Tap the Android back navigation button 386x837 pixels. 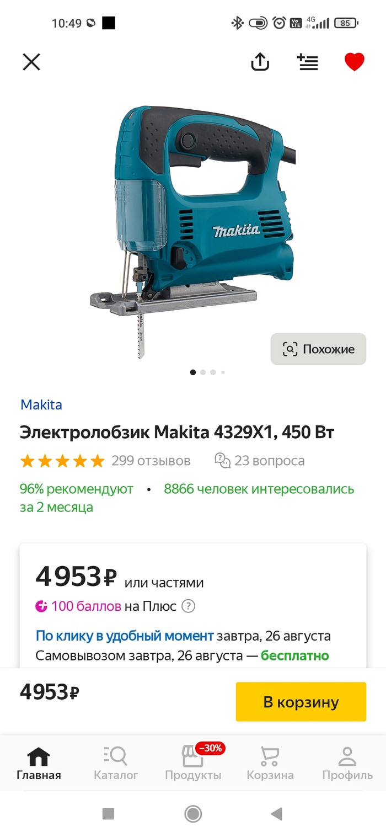point(277,813)
